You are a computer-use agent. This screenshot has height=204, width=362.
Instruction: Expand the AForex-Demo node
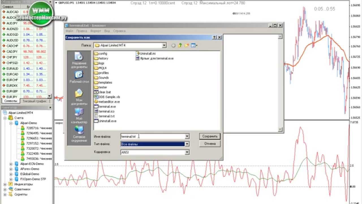pos(11,169)
